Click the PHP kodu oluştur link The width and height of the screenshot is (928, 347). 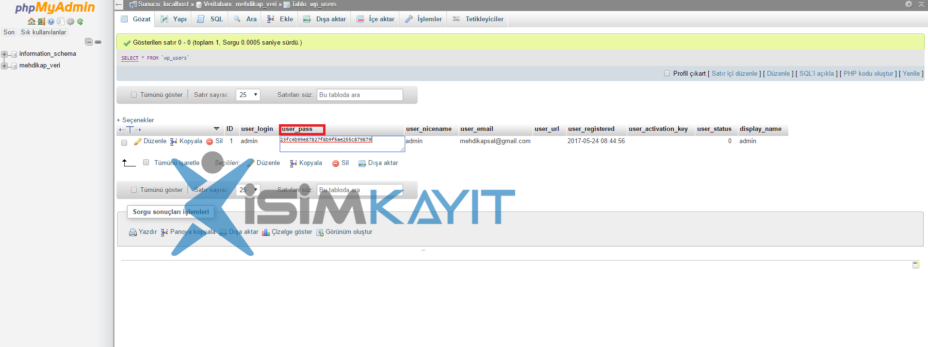[x=868, y=74]
